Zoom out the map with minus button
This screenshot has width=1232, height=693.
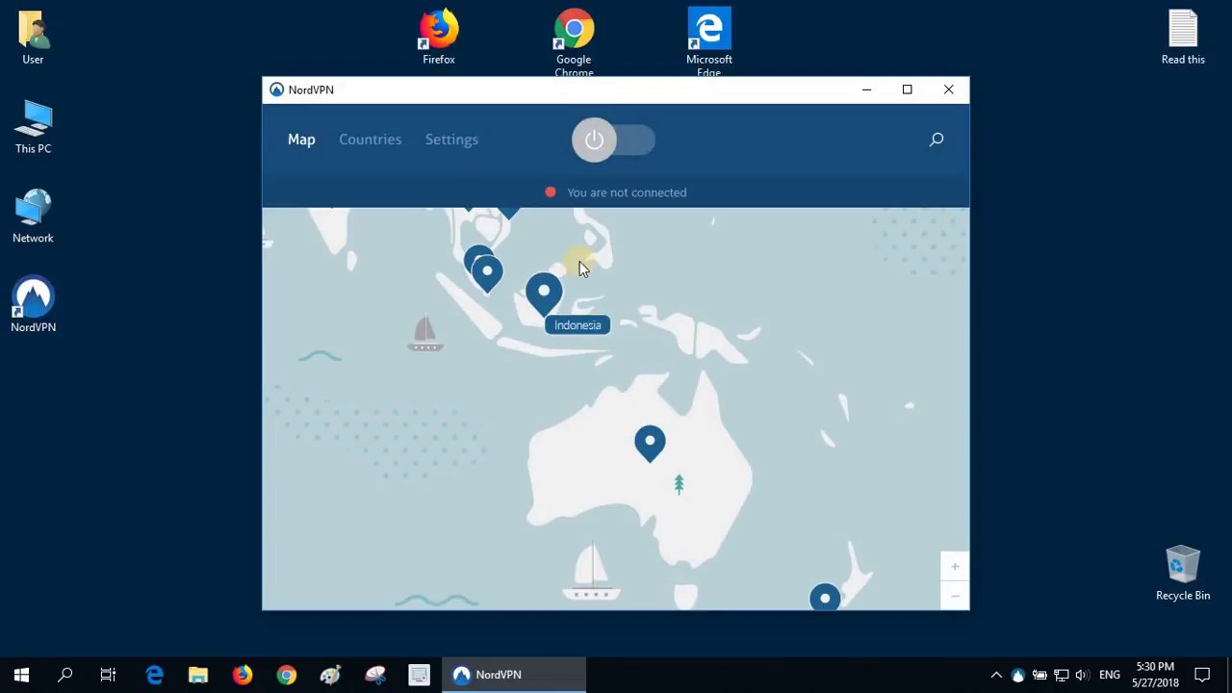tap(955, 596)
